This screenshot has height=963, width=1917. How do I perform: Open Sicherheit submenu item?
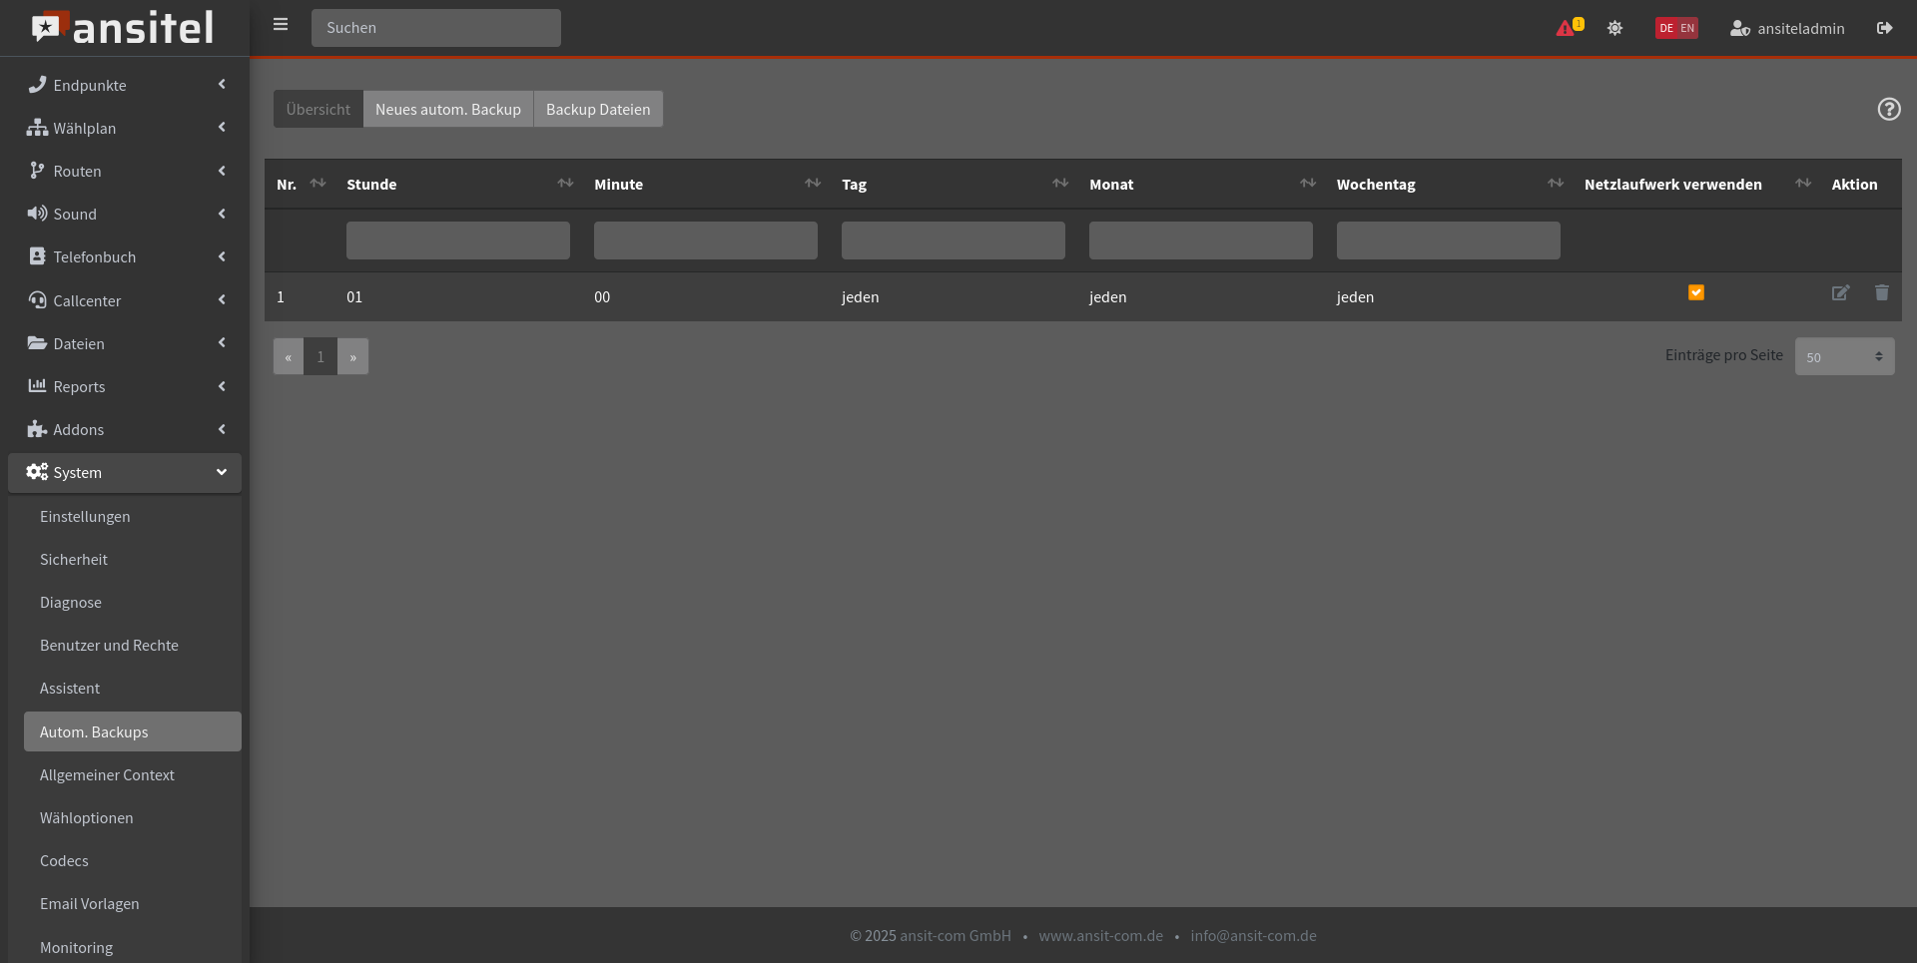pos(133,559)
